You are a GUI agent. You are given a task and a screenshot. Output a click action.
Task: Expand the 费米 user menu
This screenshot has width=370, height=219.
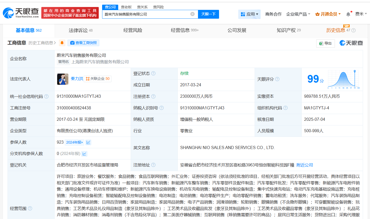tap(361, 14)
